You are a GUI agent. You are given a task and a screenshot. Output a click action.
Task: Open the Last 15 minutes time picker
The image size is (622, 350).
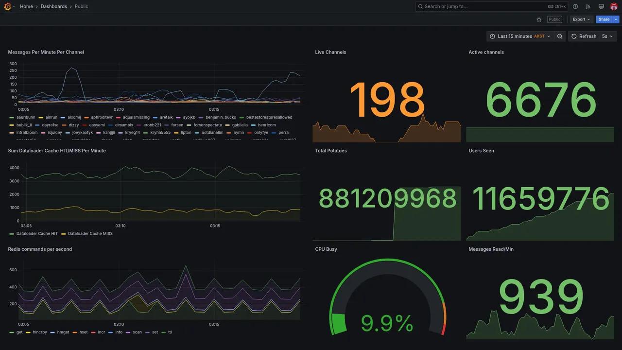520,36
